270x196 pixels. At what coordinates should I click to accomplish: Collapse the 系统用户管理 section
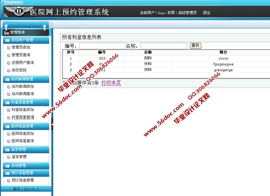(x=26, y=40)
